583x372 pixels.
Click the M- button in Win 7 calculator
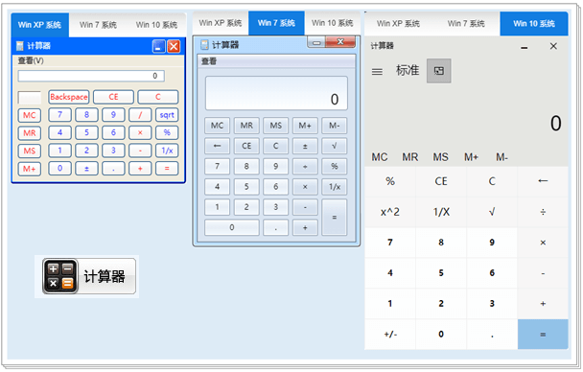click(335, 126)
